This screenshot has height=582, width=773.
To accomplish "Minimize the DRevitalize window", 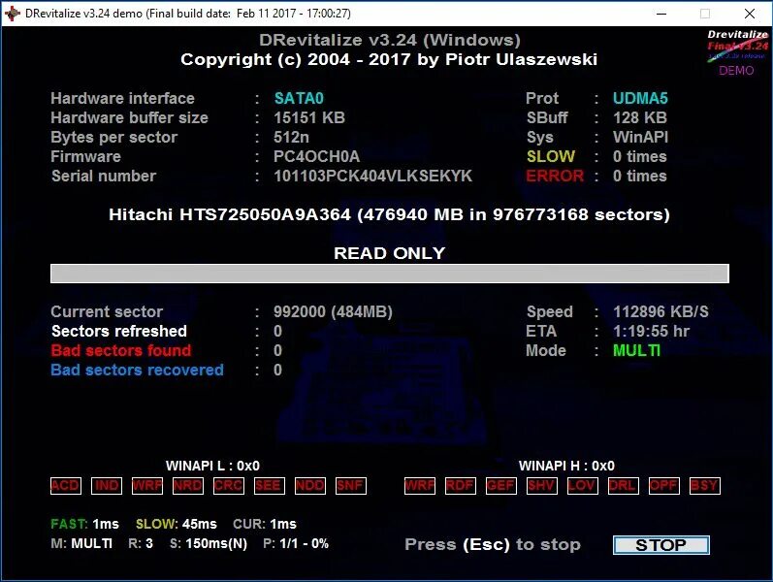I will tap(661, 14).
